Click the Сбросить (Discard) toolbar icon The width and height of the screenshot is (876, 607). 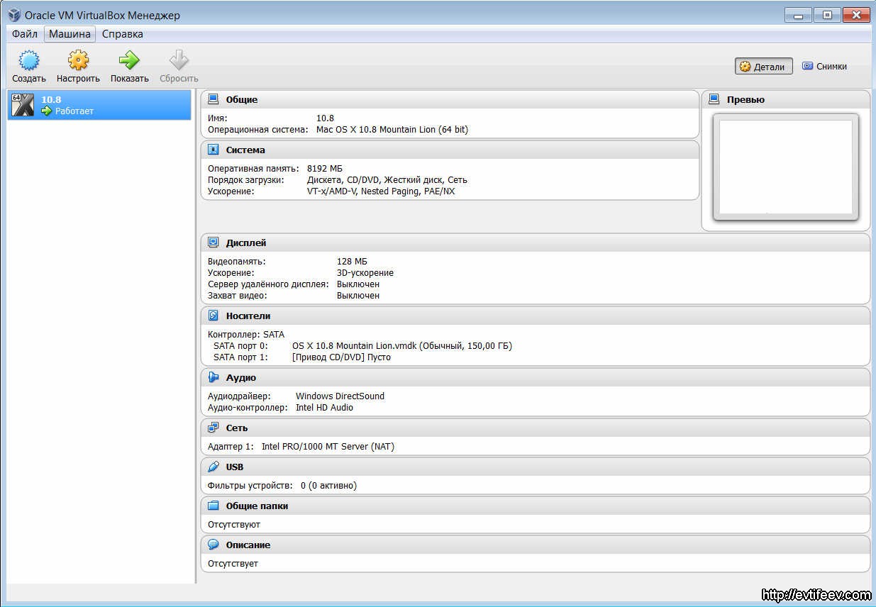[x=179, y=60]
